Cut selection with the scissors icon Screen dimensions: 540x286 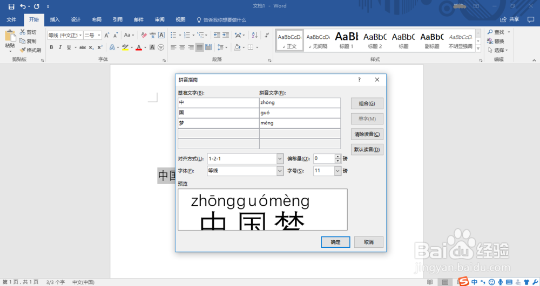pos(23,32)
